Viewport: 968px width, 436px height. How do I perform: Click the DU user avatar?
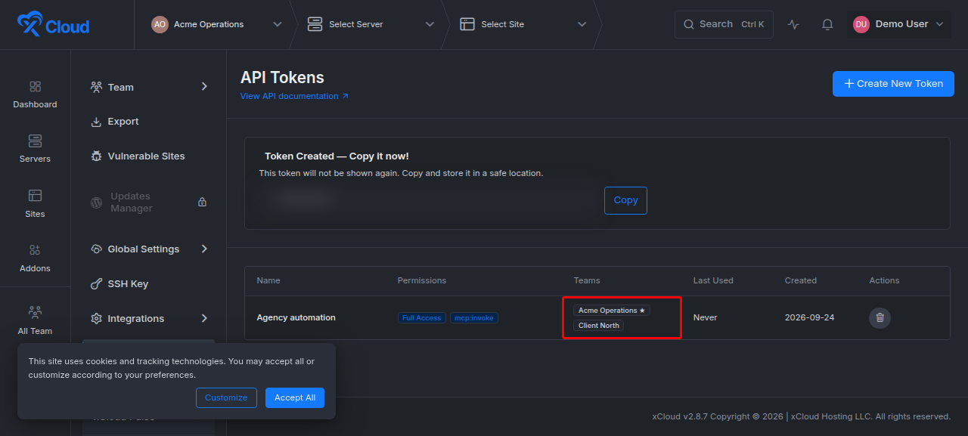pyautogui.click(x=861, y=24)
